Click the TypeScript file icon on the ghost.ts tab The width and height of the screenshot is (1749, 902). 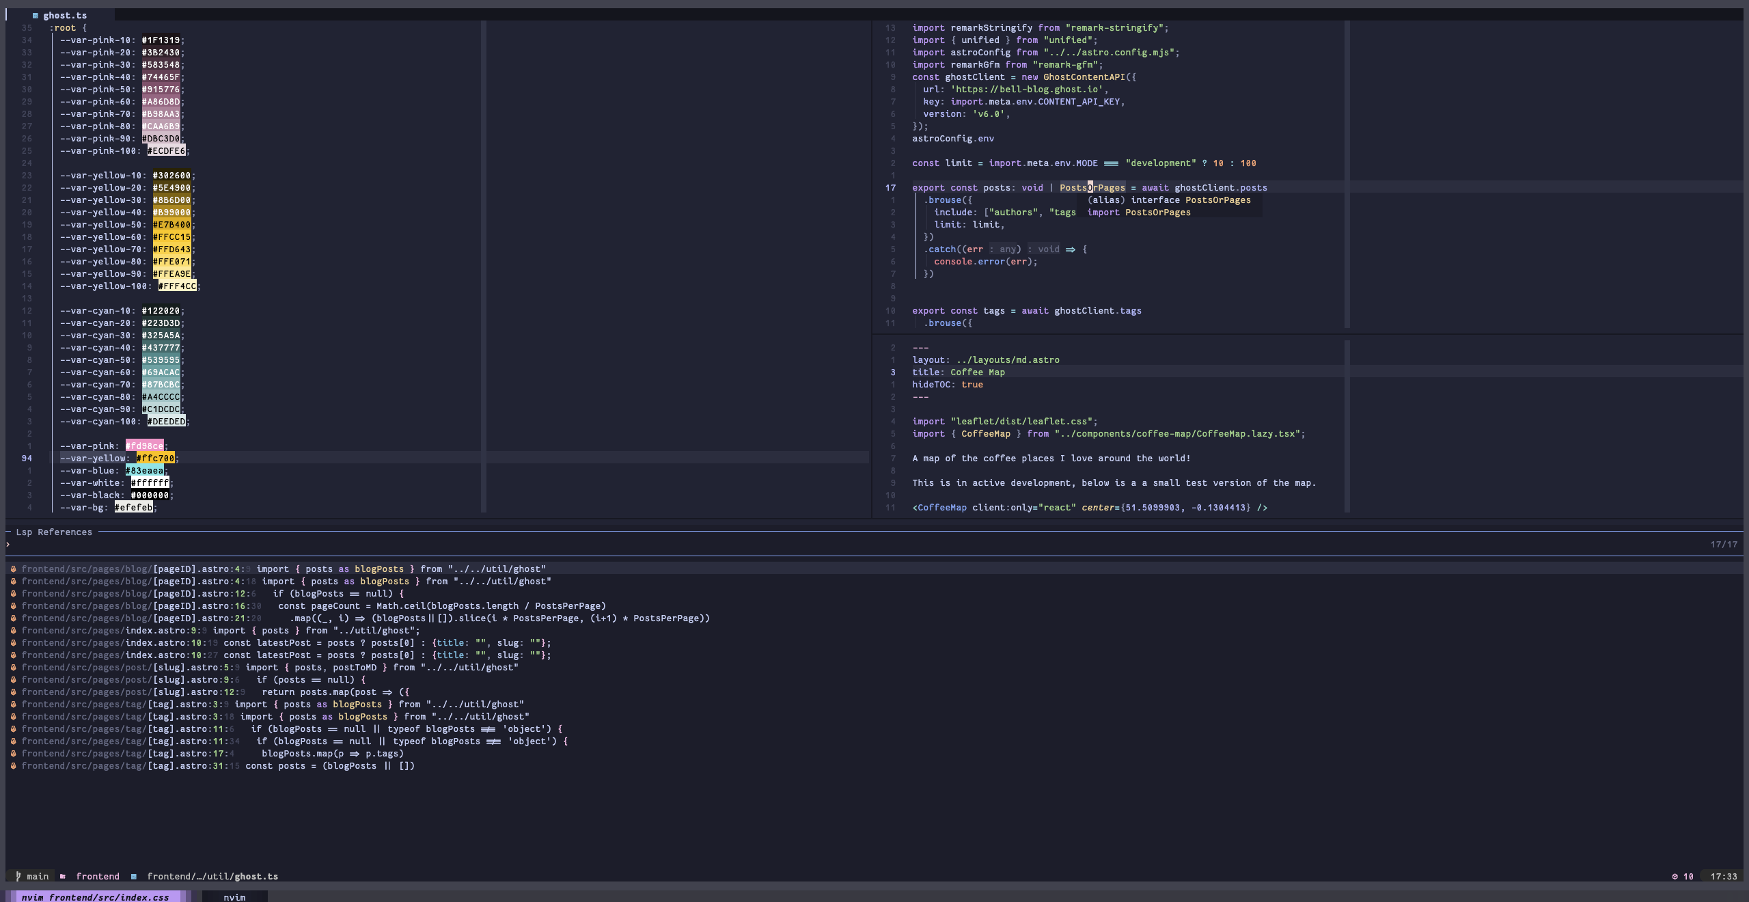coord(35,15)
